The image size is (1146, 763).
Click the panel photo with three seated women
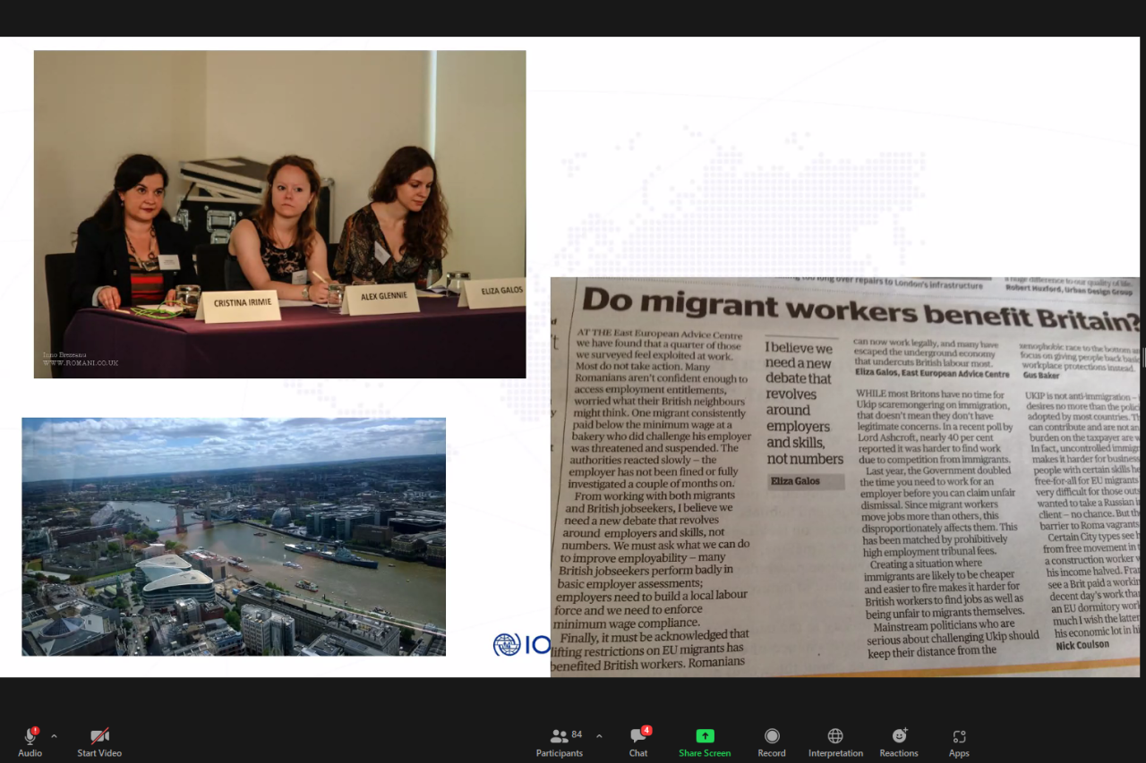pyautogui.click(x=279, y=214)
